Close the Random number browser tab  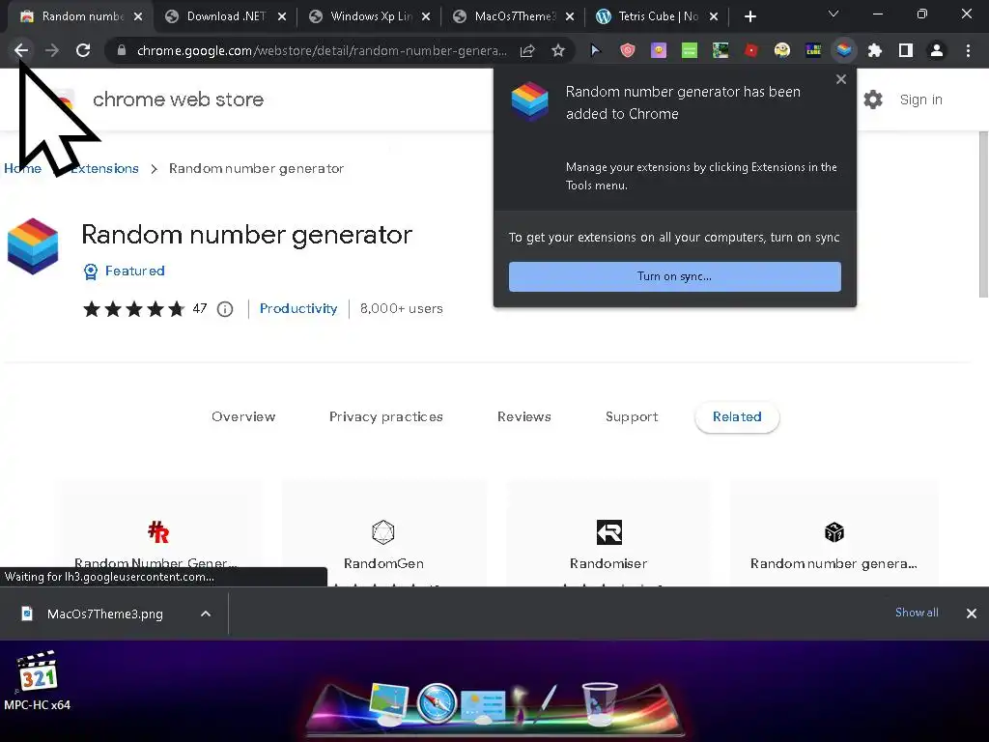tap(138, 17)
